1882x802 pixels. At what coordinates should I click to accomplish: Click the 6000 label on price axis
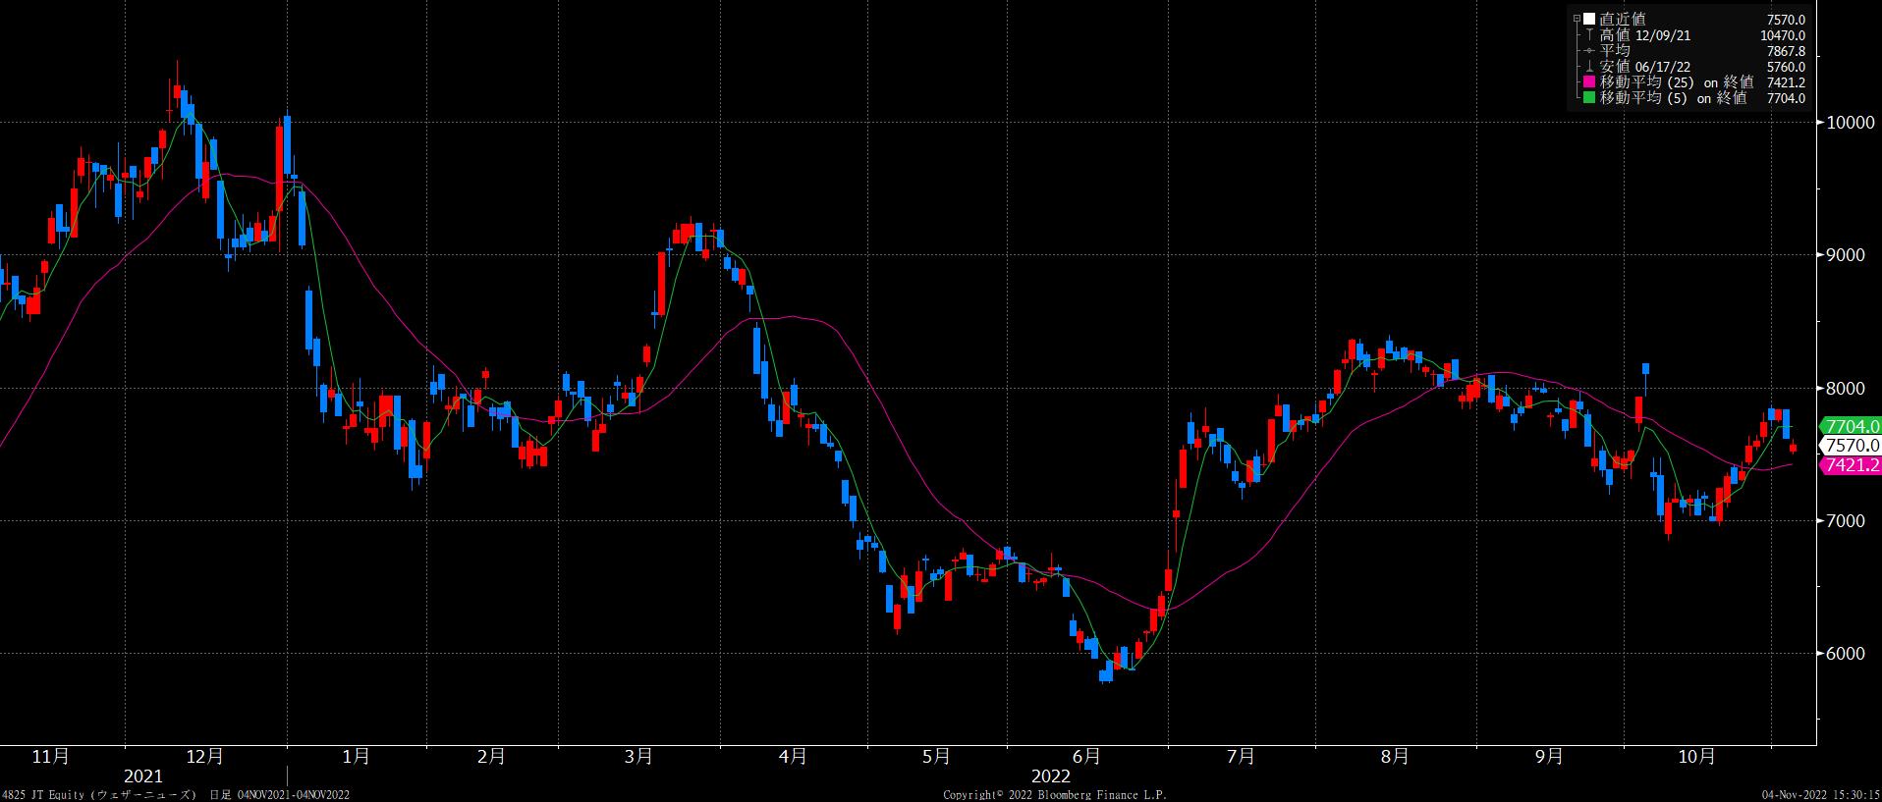tap(1846, 654)
